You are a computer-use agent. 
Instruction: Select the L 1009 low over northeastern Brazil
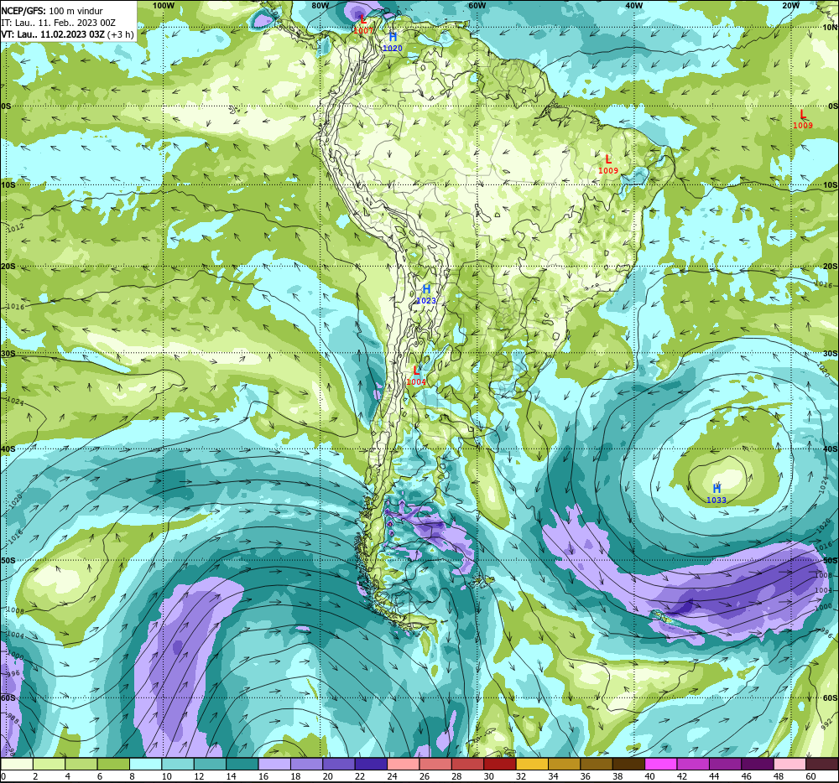[607, 164]
